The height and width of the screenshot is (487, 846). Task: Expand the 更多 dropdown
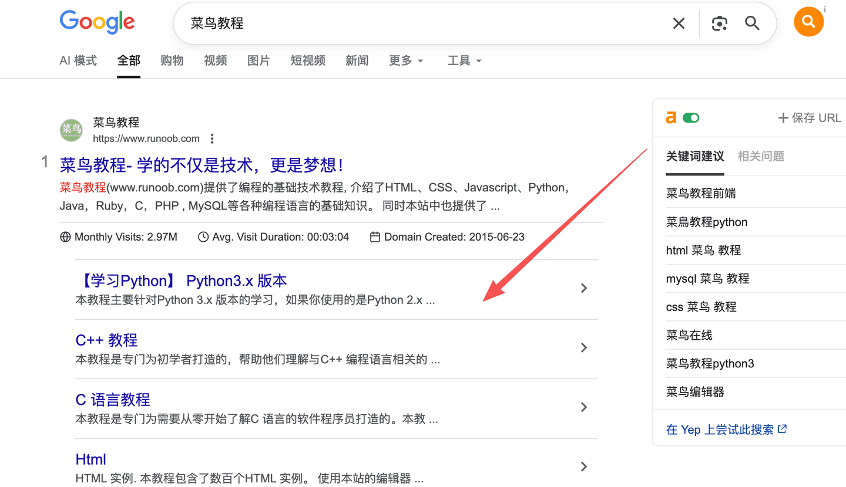[x=406, y=61]
